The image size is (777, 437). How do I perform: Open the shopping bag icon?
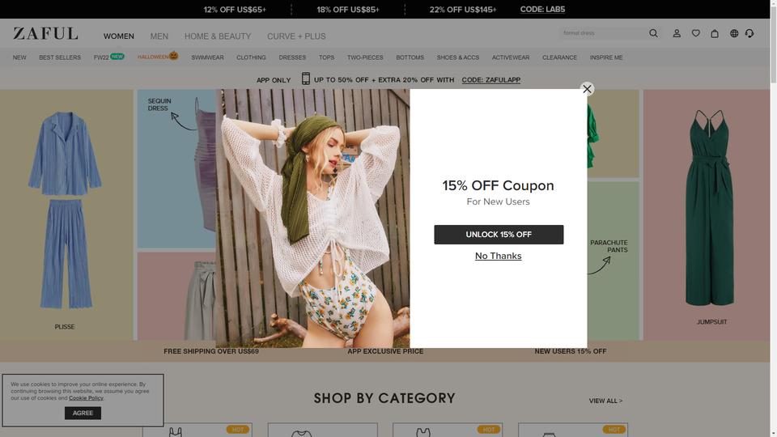tap(715, 33)
